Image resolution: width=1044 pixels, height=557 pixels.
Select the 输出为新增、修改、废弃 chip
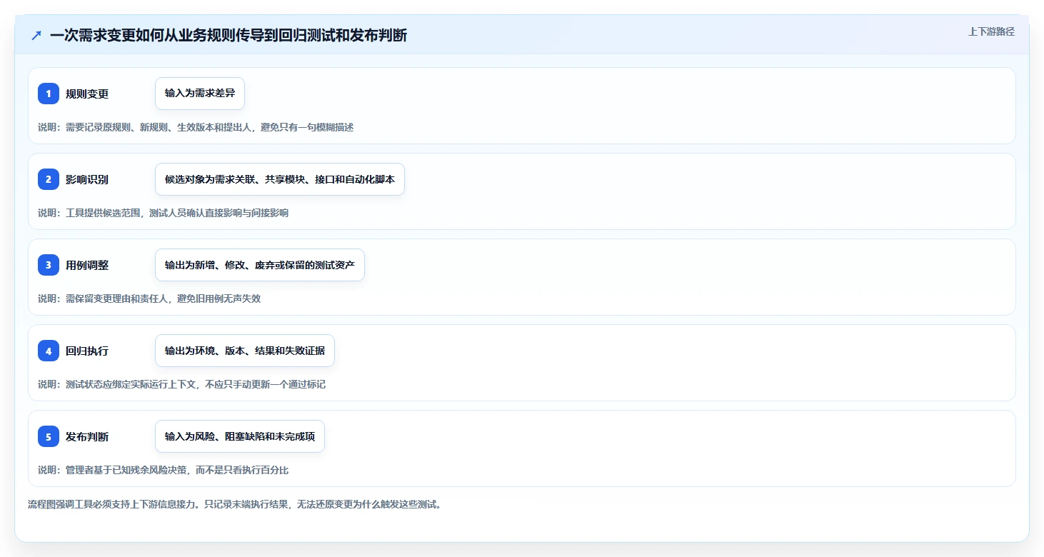pos(260,265)
